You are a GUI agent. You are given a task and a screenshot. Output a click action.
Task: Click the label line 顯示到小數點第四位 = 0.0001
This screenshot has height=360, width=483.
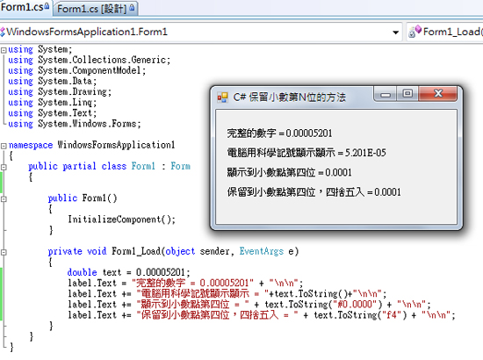pyautogui.click(x=289, y=172)
